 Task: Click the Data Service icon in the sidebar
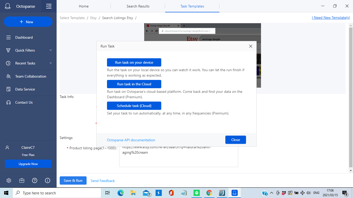[x=9, y=89]
